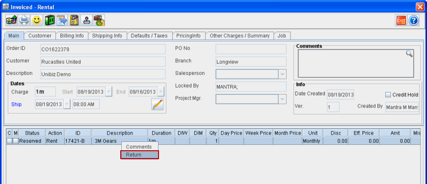Close the Invoiced - Rental window
Viewport: 427px width, 184px height.
point(420,7)
